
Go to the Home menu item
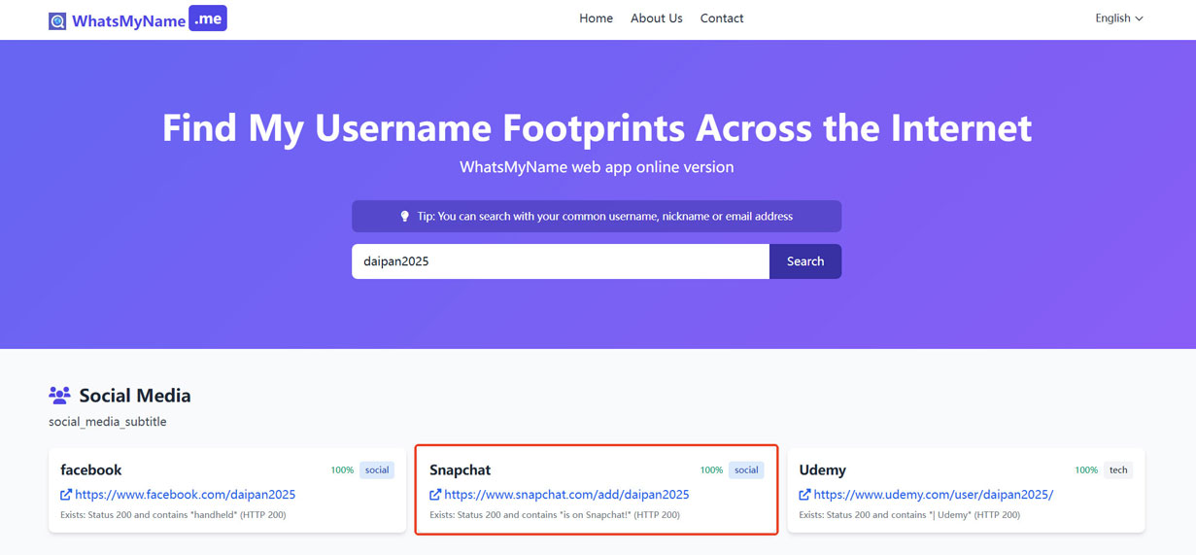pyautogui.click(x=596, y=18)
